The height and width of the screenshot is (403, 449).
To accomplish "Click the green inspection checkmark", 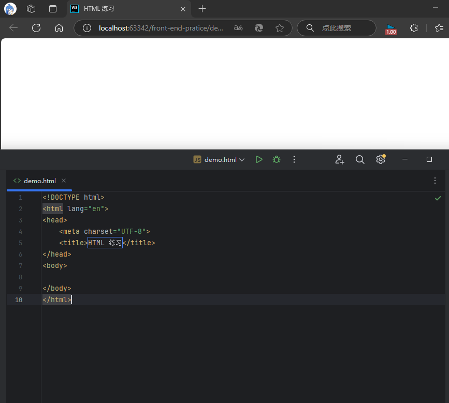I will 438,198.
